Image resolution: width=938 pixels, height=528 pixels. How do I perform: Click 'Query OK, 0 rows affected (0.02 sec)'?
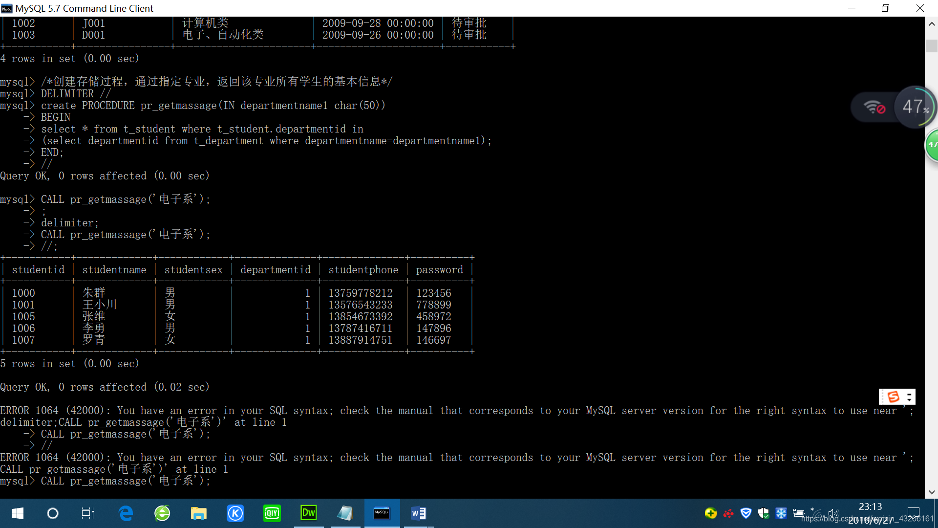105,387
